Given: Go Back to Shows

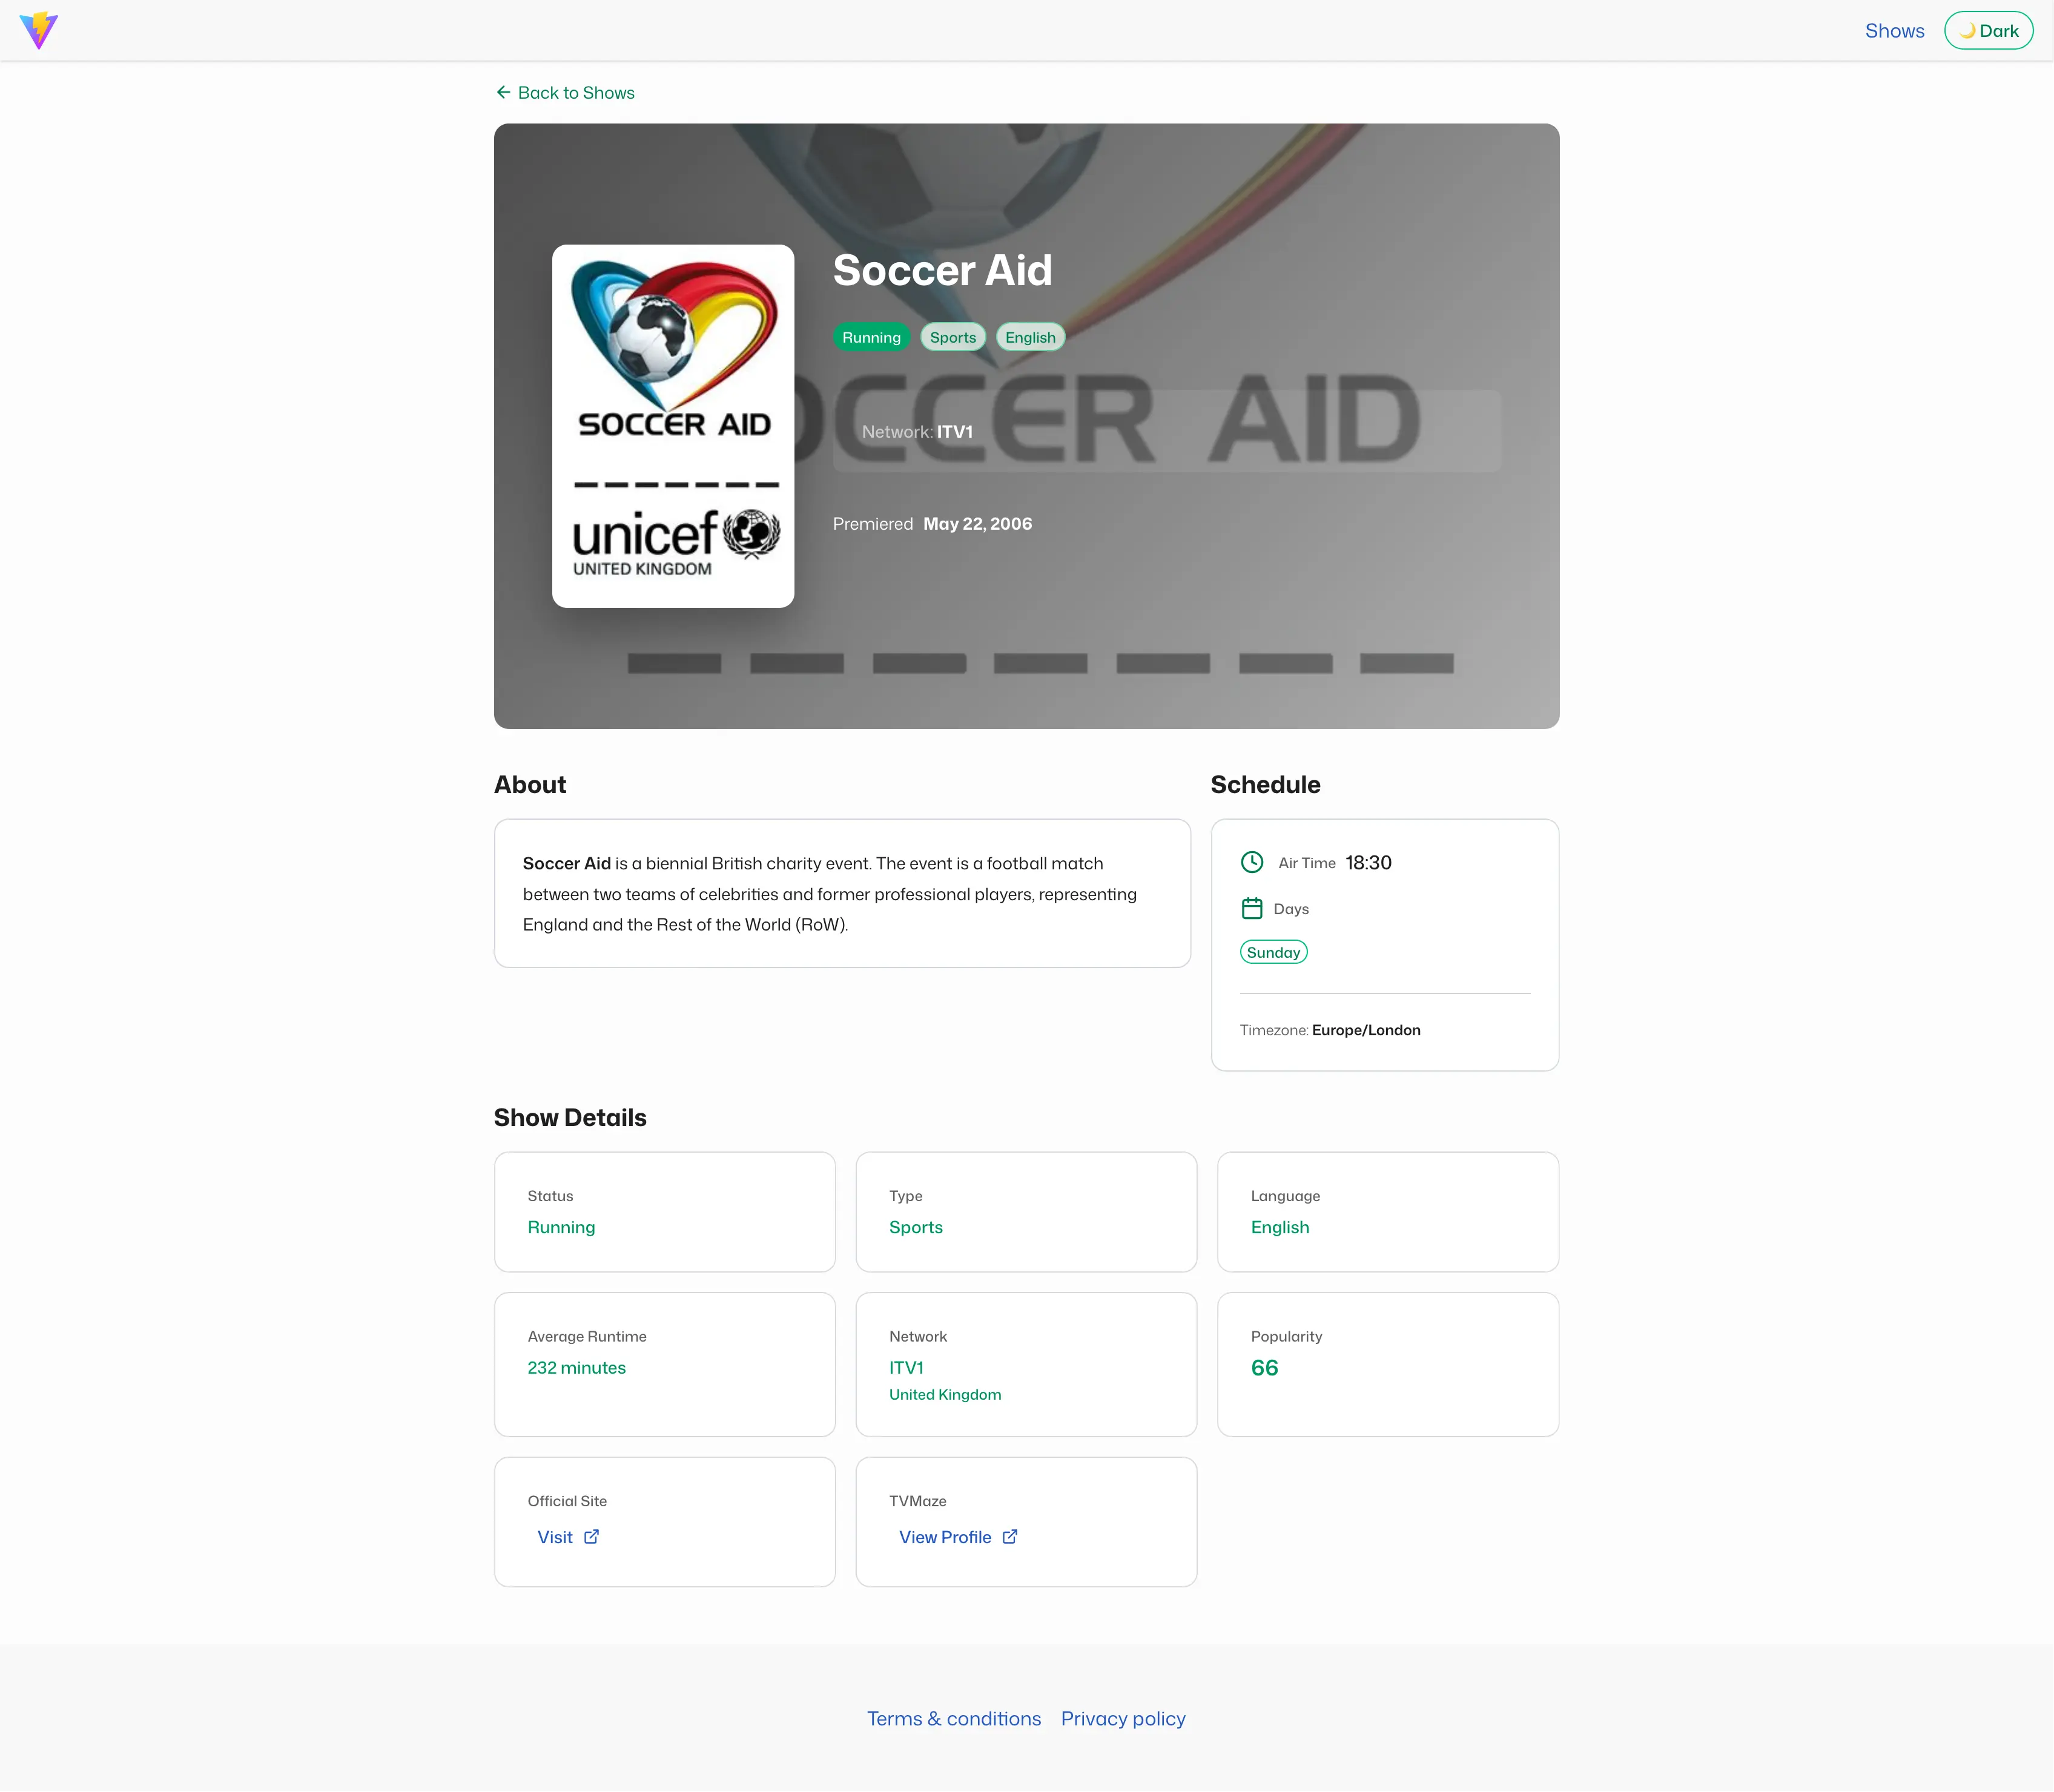Looking at the screenshot, I should 565,92.
